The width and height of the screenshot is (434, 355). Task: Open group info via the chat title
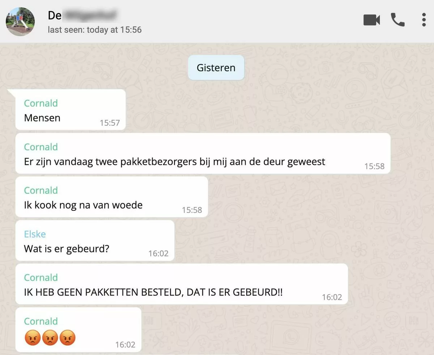pos(84,15)
